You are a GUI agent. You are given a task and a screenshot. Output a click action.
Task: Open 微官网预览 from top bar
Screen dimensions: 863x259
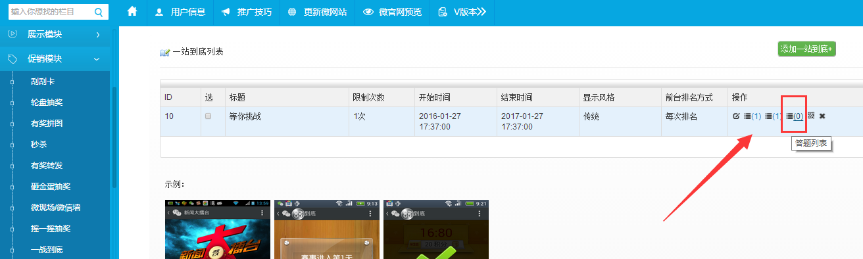coord(393,11)
